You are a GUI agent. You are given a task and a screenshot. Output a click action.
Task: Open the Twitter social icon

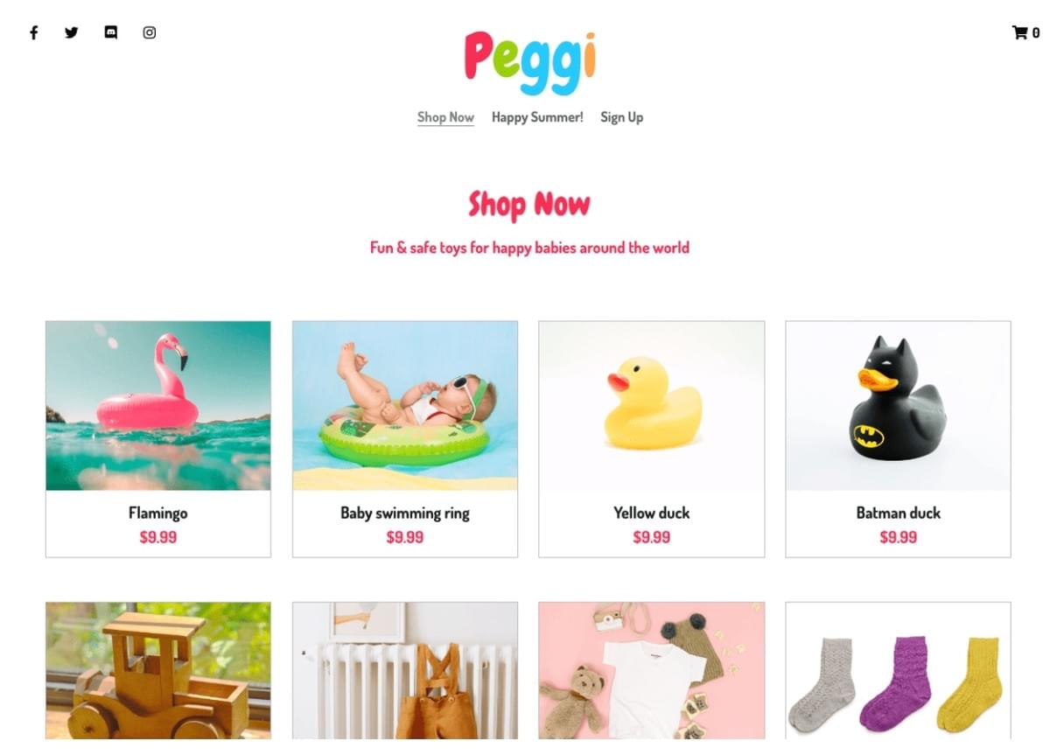[x=72, y=33]
